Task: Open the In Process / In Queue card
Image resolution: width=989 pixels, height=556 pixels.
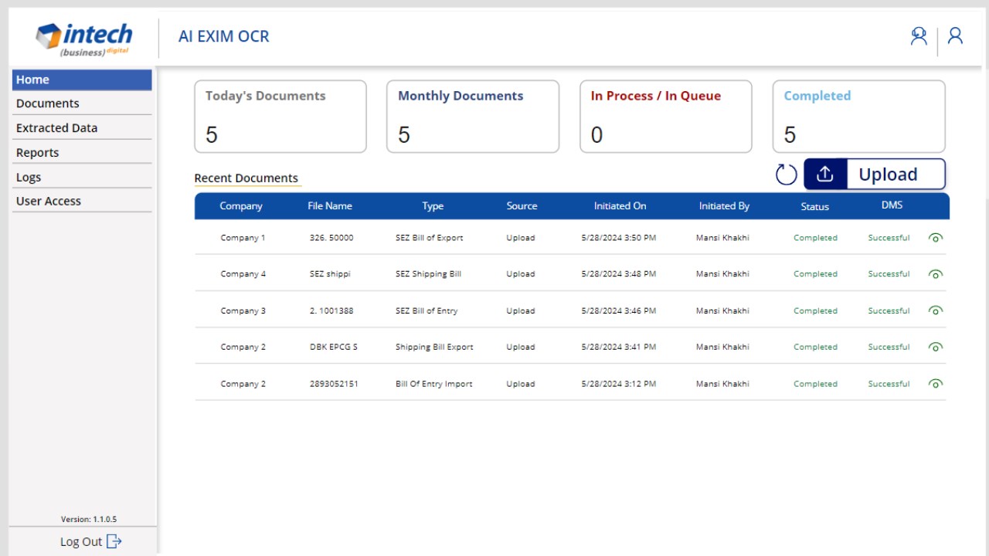Action: tap(666, 117)
